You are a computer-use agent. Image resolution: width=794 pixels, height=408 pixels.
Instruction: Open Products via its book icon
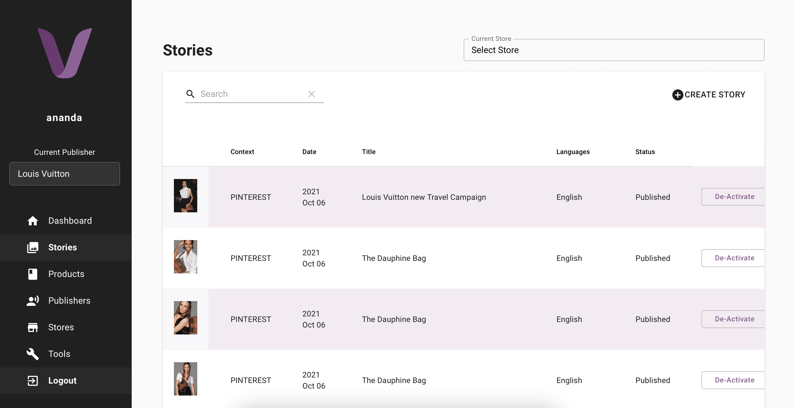pyautogui.click(x=33, y=274)
